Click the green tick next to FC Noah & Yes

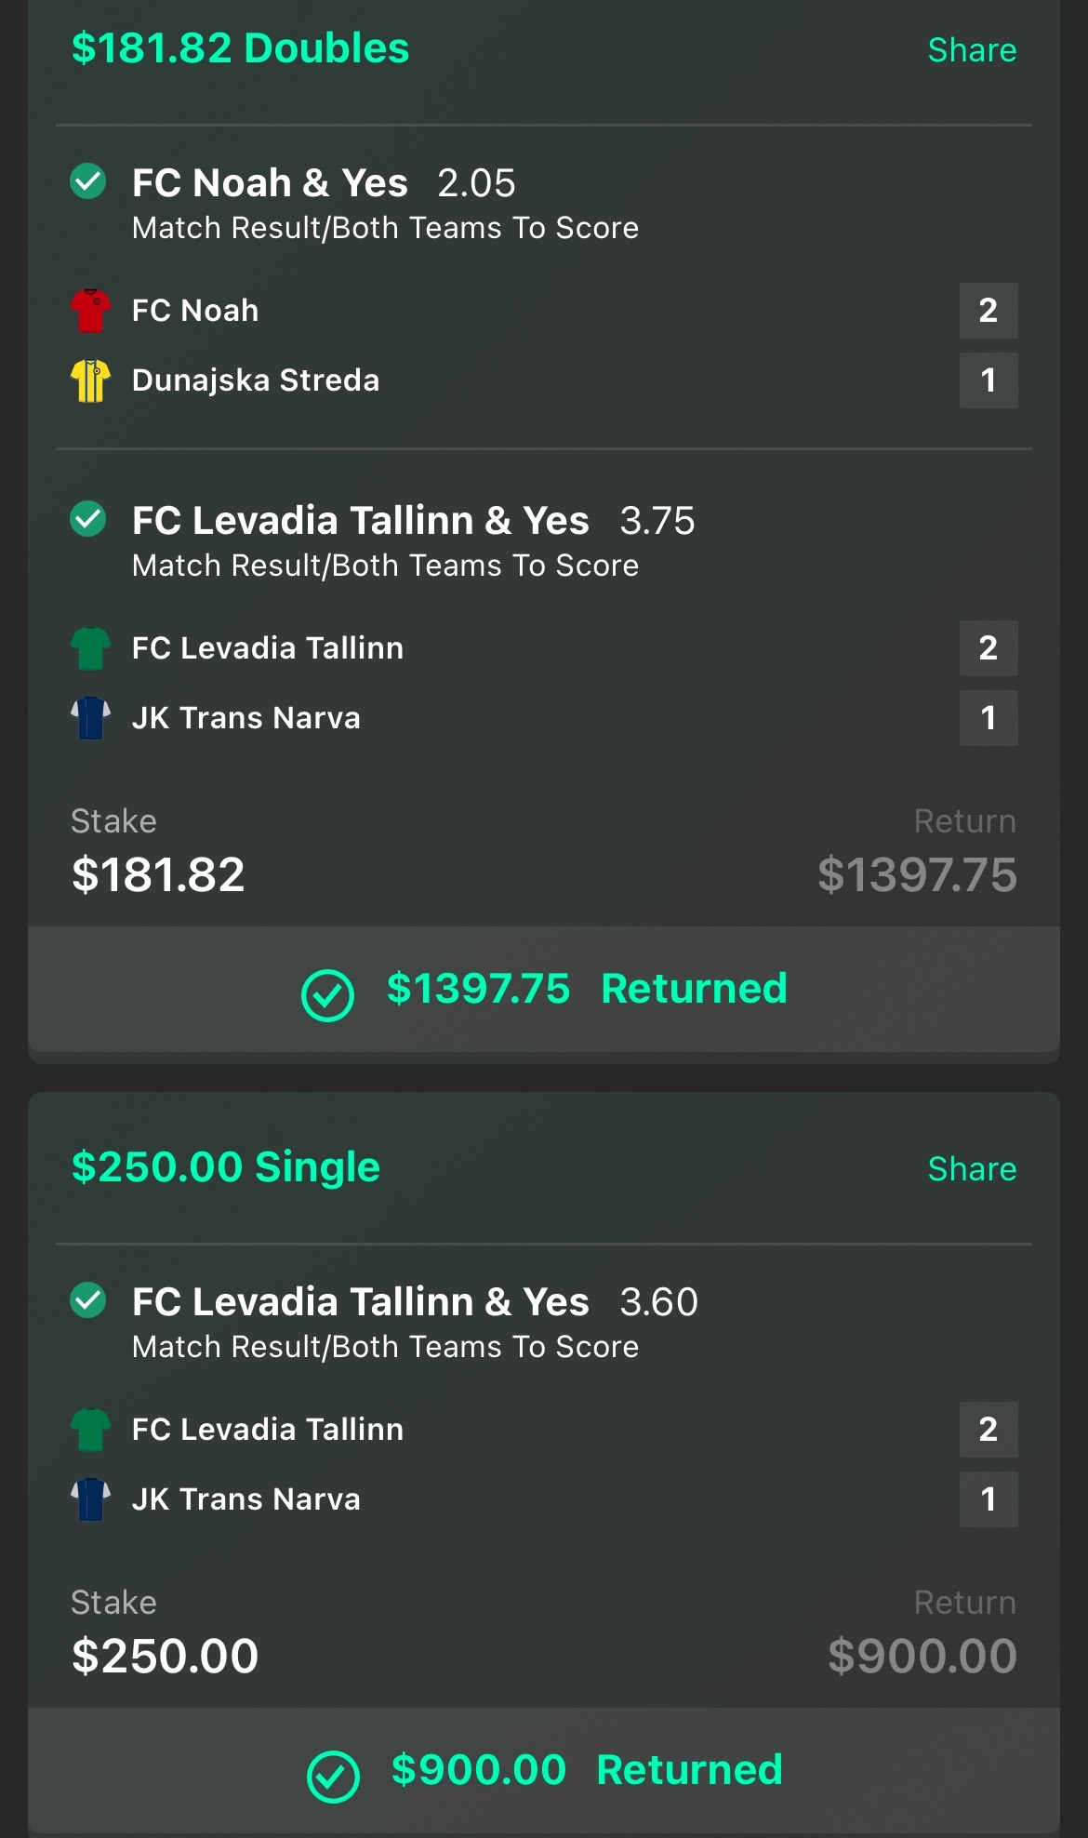[88, 181]
